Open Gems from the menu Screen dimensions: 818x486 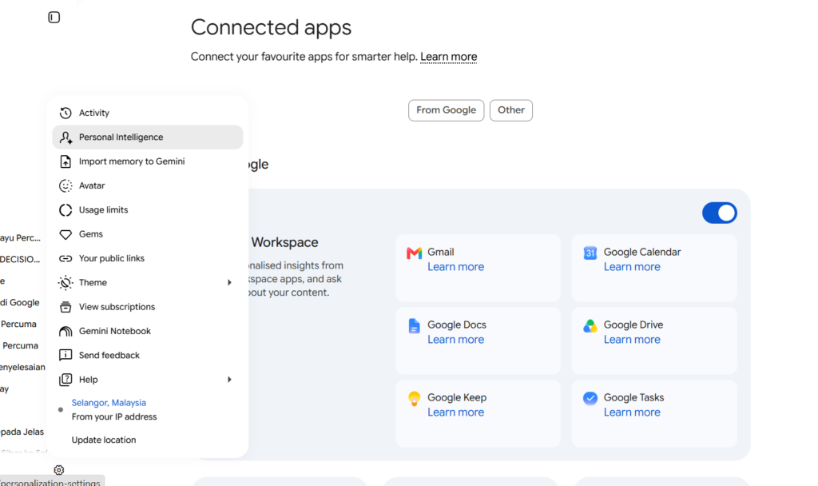(148, 234)
